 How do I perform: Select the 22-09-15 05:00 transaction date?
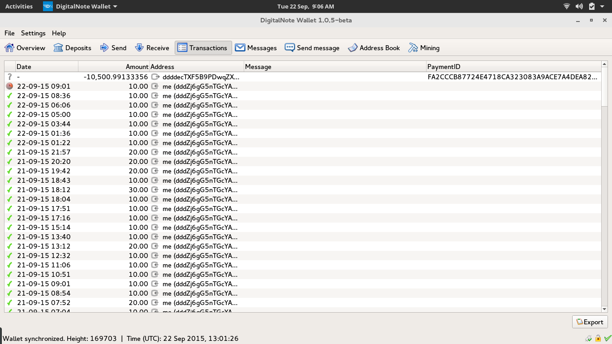tap(43, 115)
